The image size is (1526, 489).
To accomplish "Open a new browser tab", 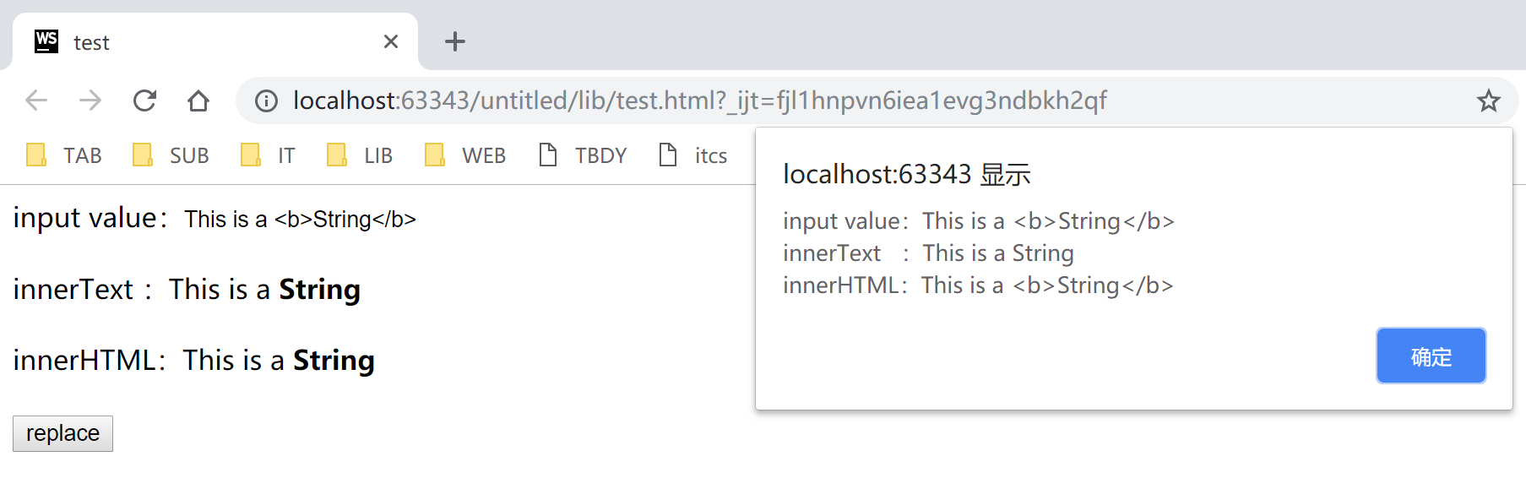I will (x=454, y=41).
